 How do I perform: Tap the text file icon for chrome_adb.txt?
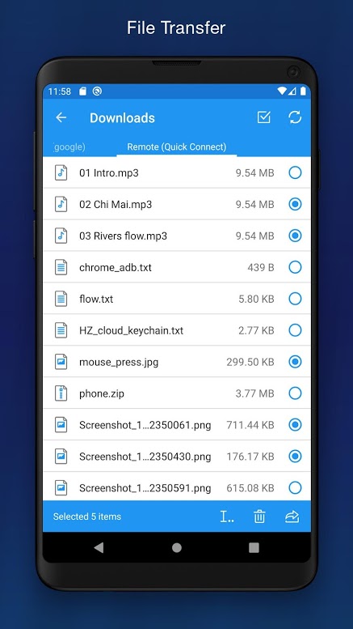coord(61,267)
